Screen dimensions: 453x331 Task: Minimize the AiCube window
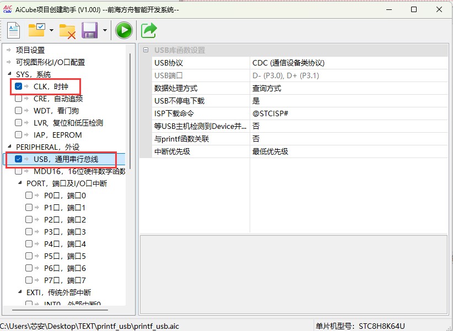point(389,9)
